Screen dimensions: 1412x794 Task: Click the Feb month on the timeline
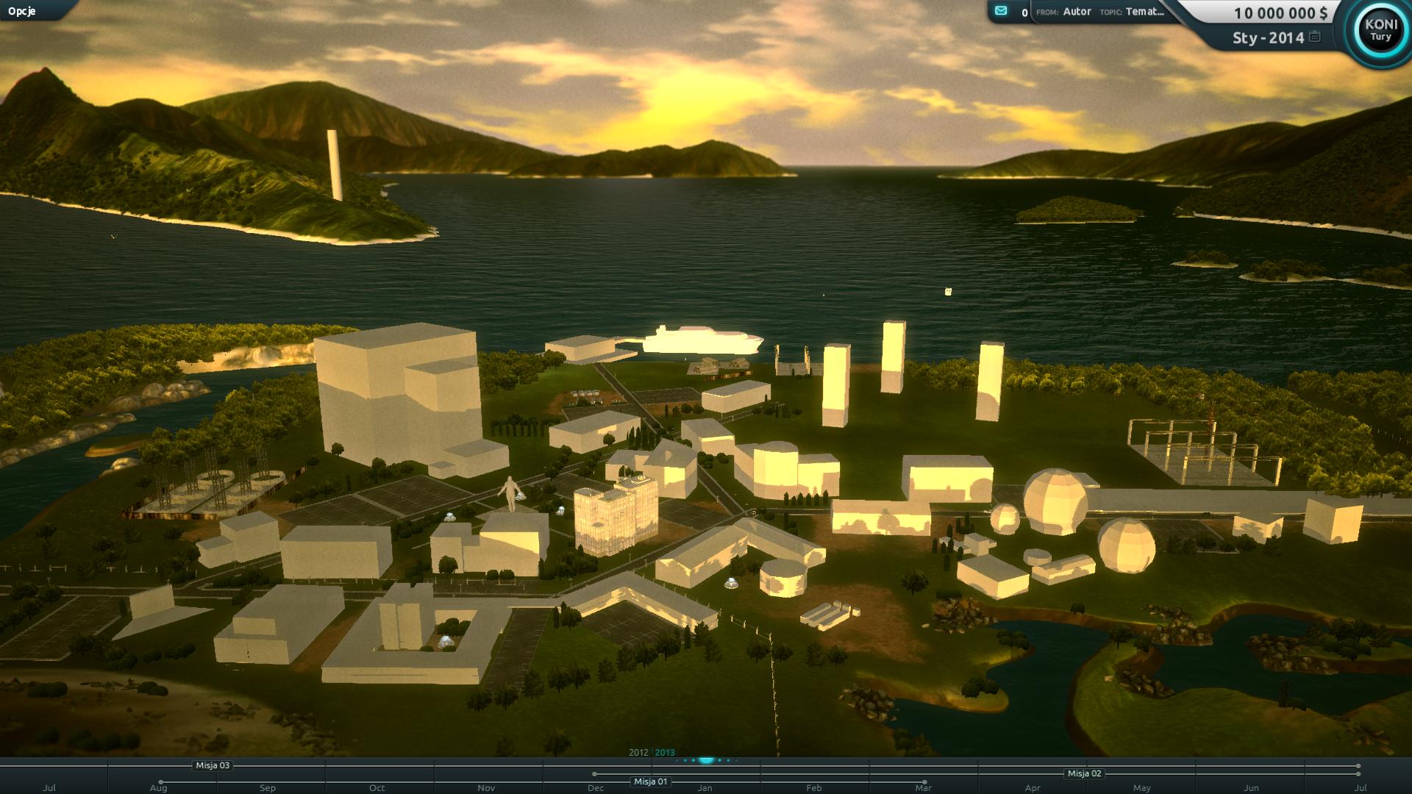[x=813, y=788]
